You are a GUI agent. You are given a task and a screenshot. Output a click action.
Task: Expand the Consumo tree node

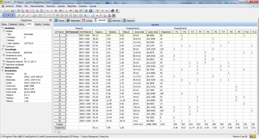click(x=4, y=46)
